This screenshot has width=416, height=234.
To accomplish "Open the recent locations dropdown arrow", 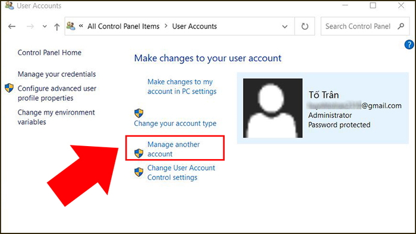I will (45, 27).
